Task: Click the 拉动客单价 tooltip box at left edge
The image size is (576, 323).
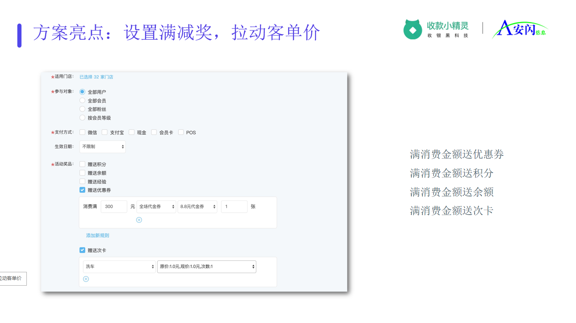Action: point(13,278)
